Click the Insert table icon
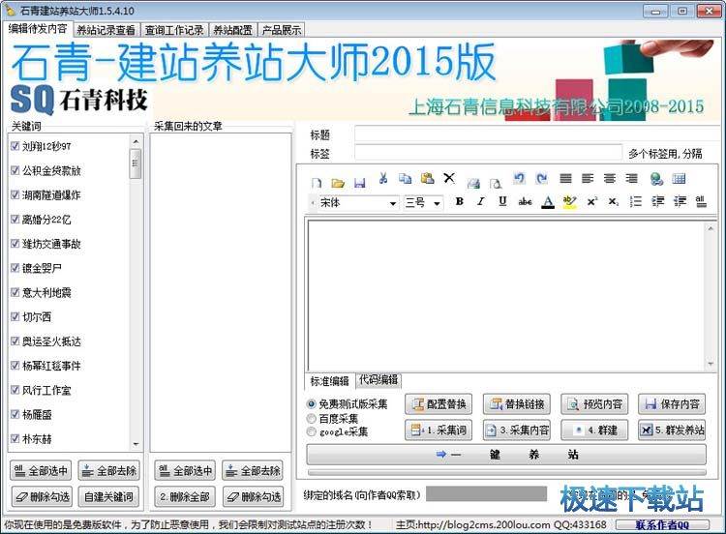This screenshot has height=534, width=726. pos(679,179)
